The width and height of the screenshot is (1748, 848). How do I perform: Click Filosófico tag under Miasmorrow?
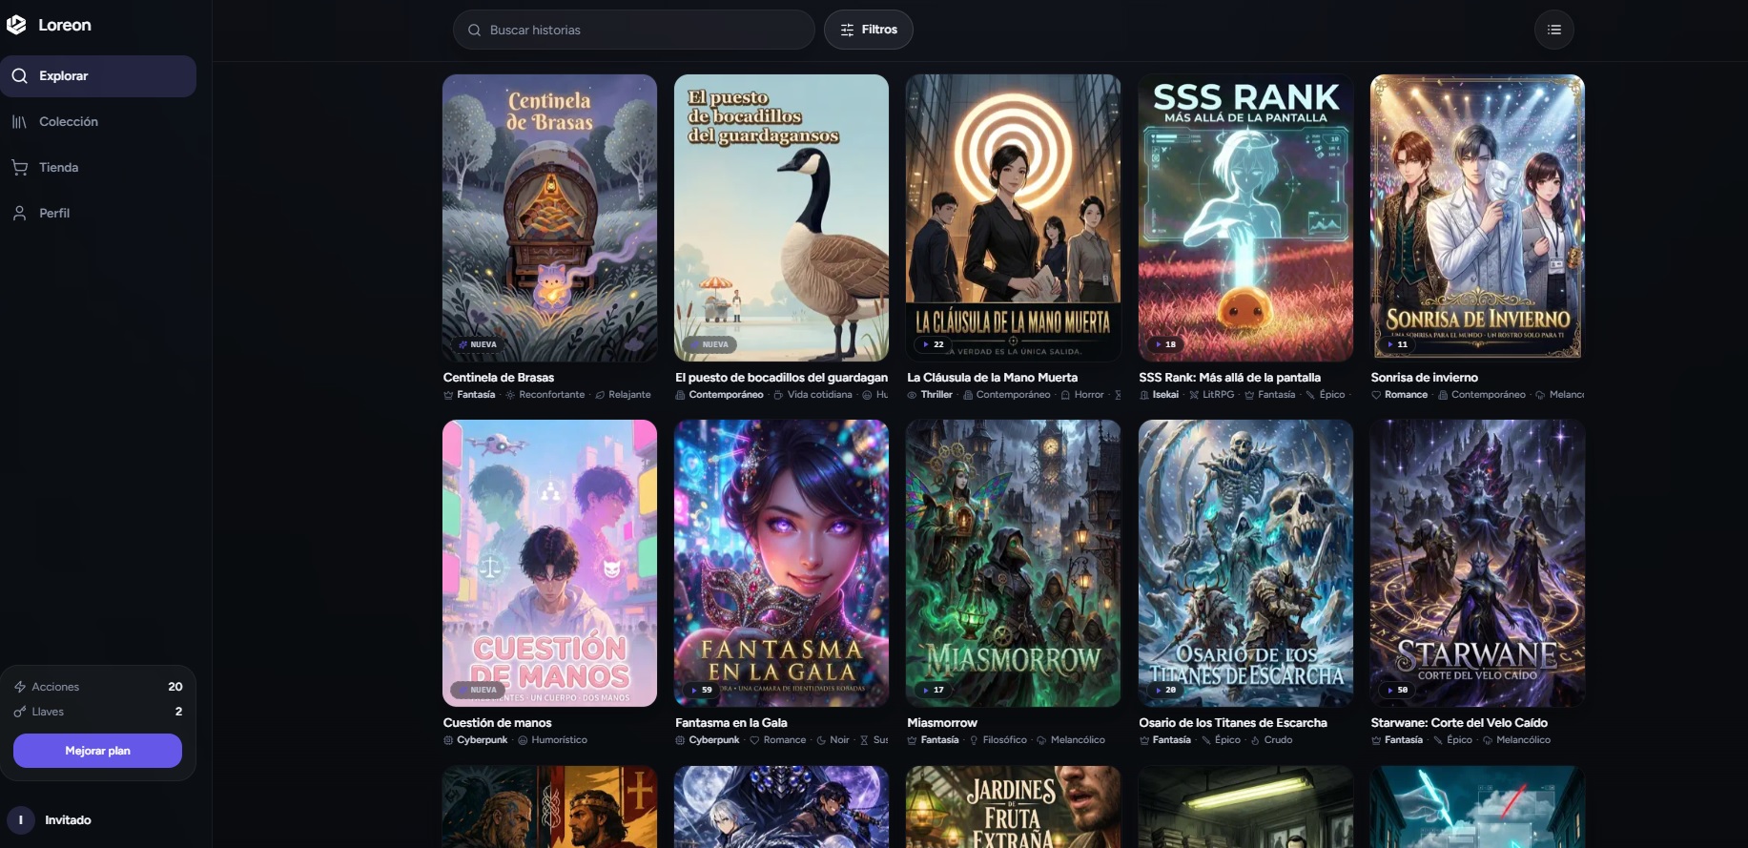[998, 740]
